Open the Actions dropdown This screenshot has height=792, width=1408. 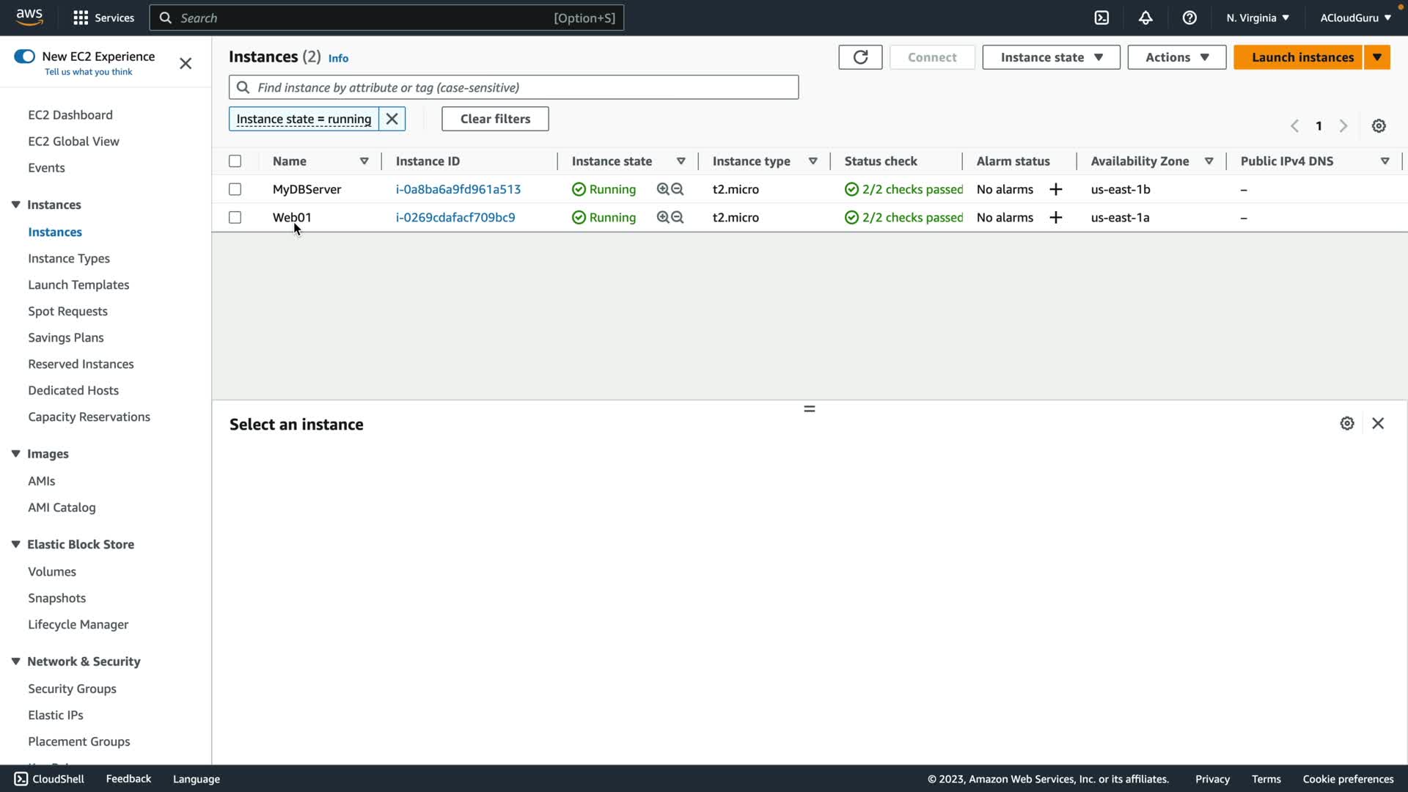[x=1176, y=57]
